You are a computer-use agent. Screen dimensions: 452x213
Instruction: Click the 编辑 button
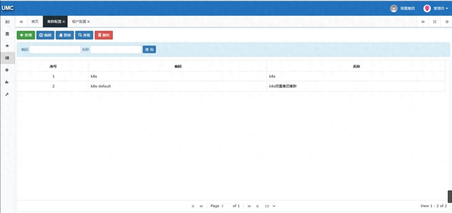pos(45,35)
